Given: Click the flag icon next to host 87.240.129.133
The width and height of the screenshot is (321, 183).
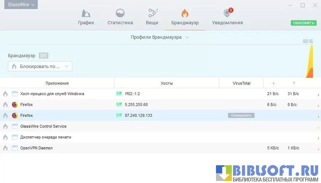Looking at the screenshot, I should (x=119, y=116).
